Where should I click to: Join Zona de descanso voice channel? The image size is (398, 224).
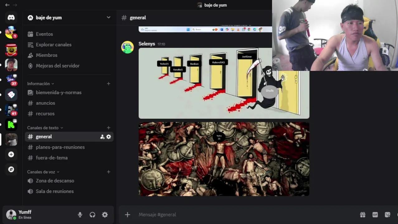click(69, 181)
